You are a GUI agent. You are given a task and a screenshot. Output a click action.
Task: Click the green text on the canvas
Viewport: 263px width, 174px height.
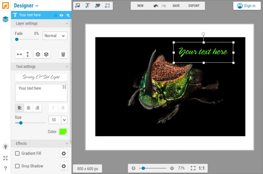pos(203,52)
